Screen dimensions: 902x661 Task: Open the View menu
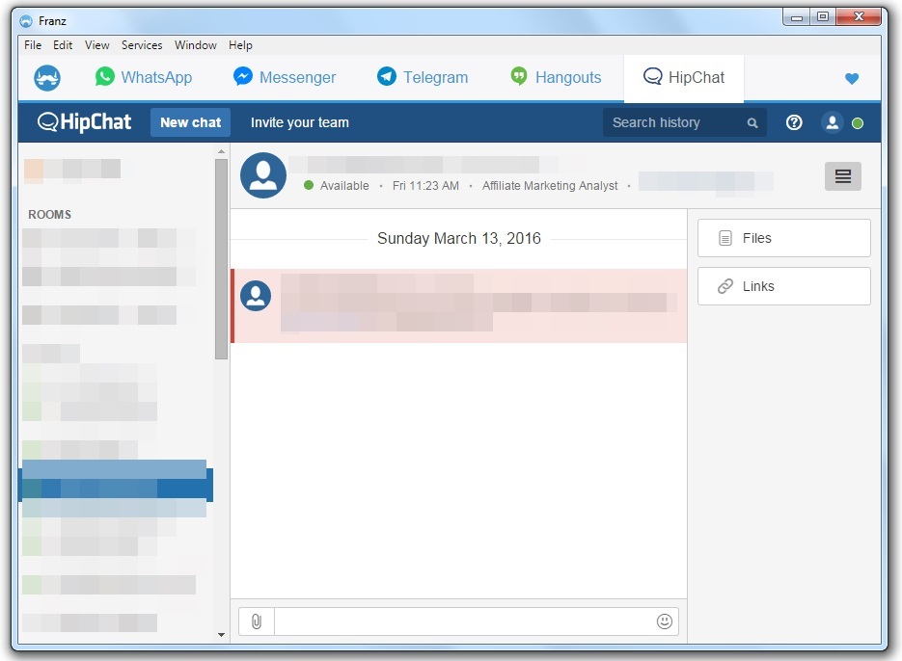96,45
